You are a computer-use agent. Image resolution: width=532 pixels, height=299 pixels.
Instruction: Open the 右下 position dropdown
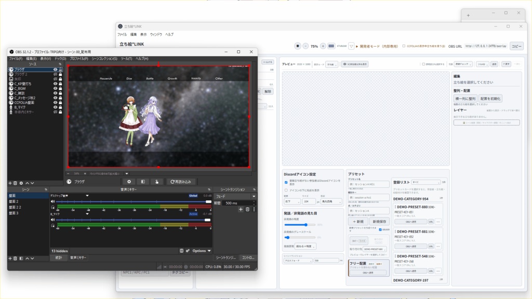[x=292, y=201]
